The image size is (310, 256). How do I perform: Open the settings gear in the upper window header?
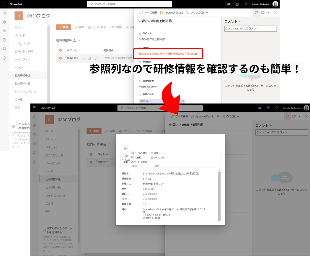pos(237,4)
